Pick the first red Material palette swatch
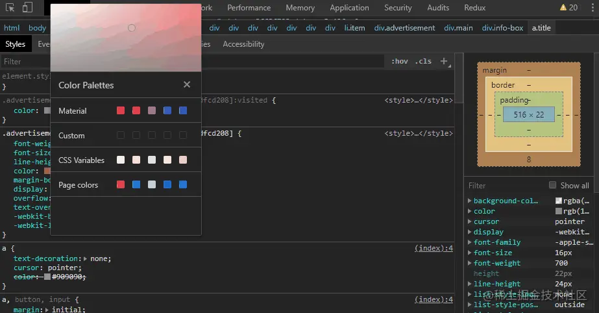599x313 pixels. click(121, 110)
